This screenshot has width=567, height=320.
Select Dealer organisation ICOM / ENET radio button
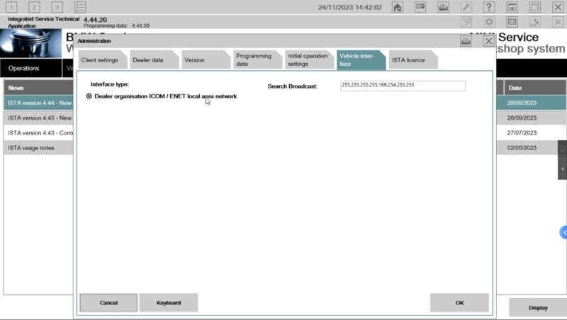pos(89,96)
